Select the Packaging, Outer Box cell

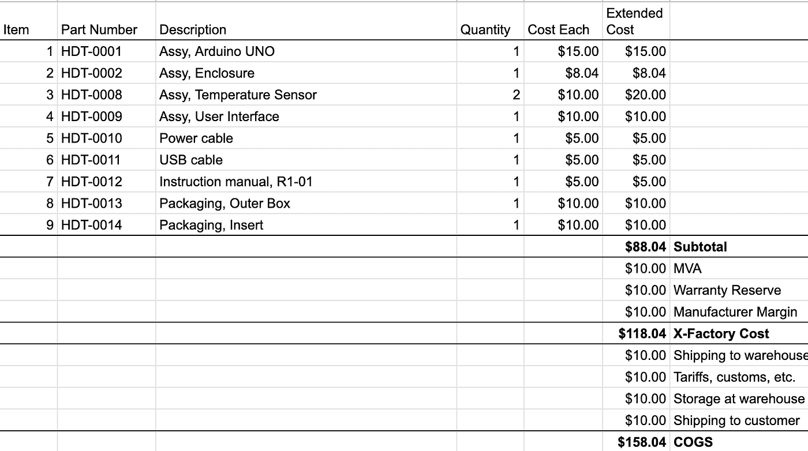tap(225, 203)
